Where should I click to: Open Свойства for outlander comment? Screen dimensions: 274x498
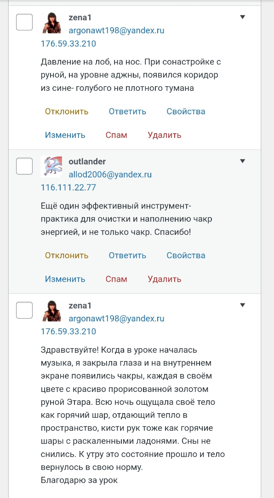186,255
